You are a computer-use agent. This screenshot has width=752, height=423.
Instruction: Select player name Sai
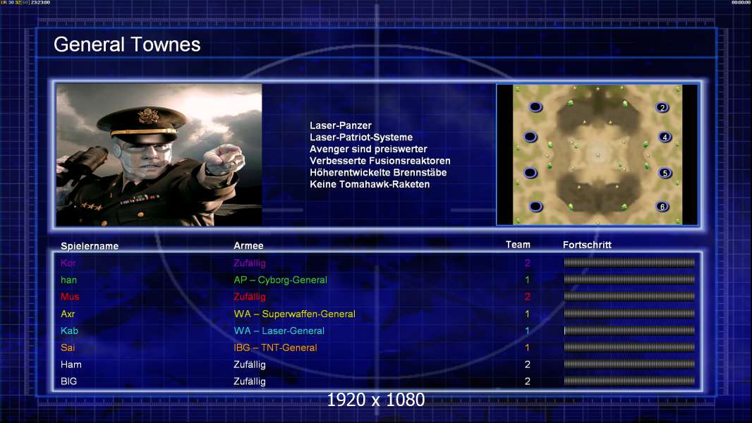pos(68,348)
